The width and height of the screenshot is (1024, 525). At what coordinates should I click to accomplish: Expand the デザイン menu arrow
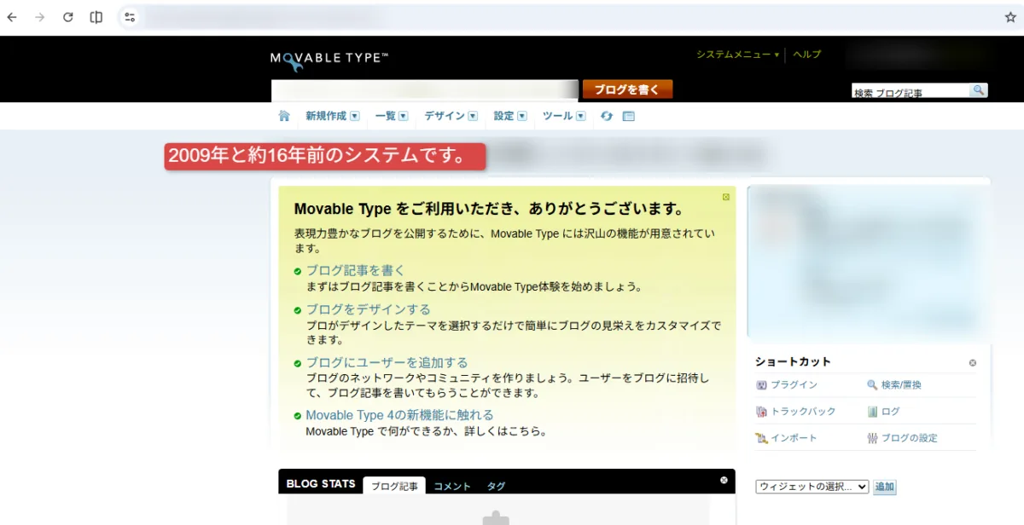(x=473, y=117)
